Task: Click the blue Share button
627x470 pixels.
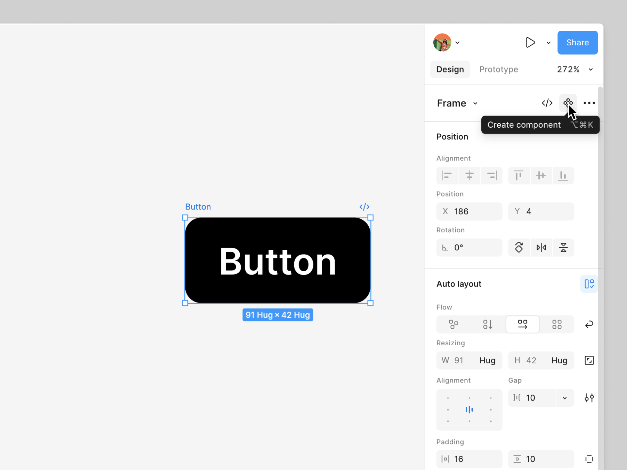Action: coord(577,43)
